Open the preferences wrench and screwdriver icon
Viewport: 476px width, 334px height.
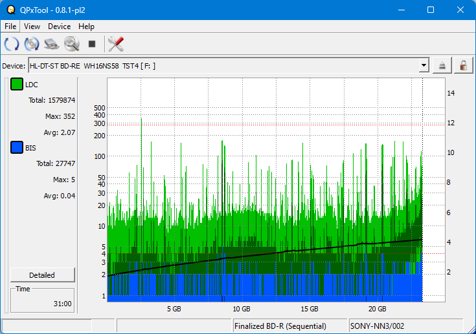pyautogui.click(x=116, y=44)
